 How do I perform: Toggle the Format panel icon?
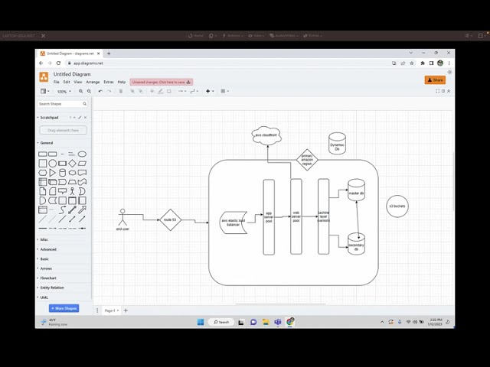coord(443,91)
